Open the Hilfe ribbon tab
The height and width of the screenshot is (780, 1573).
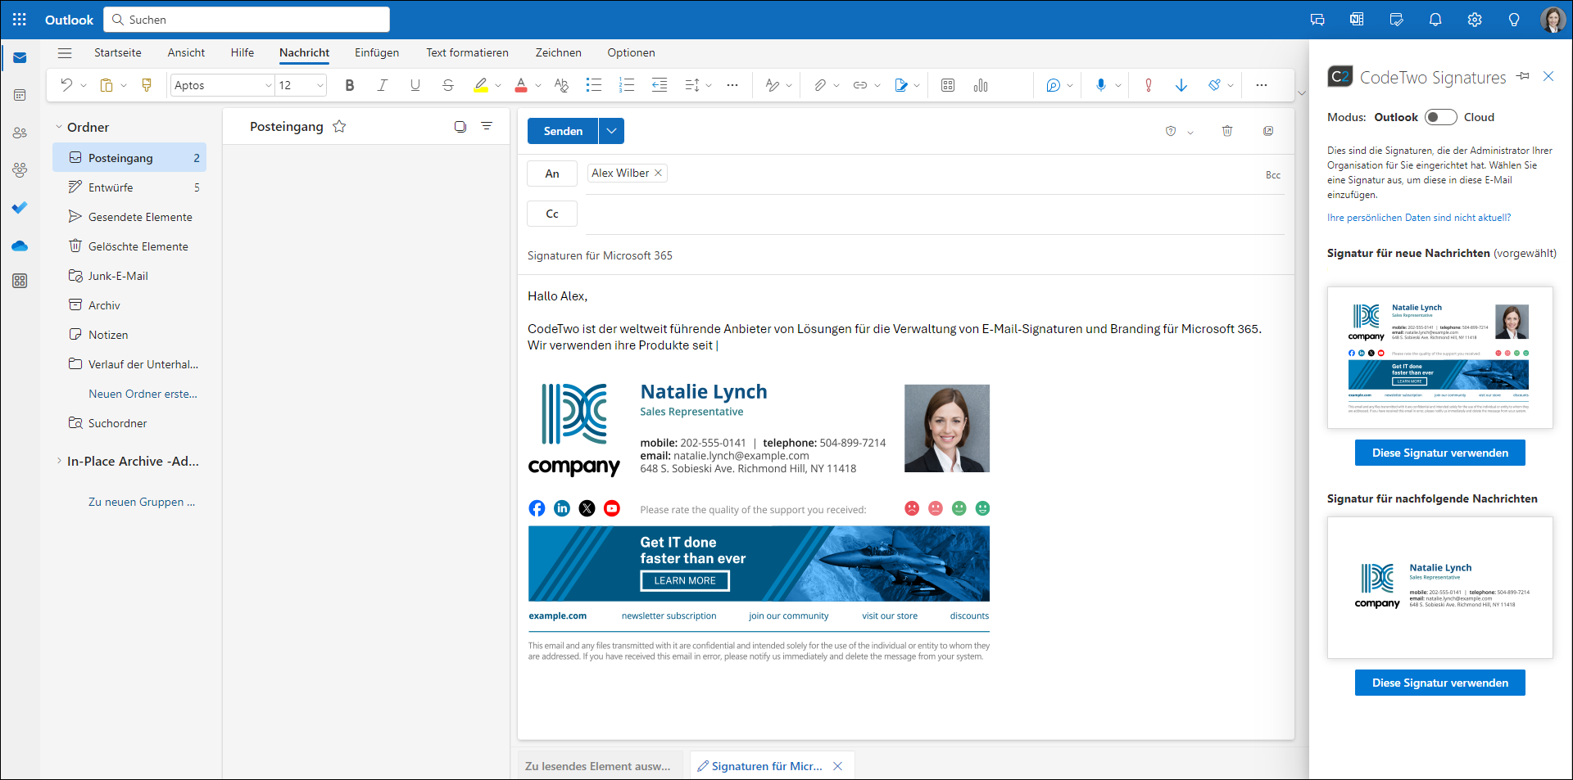coord(243,52)
